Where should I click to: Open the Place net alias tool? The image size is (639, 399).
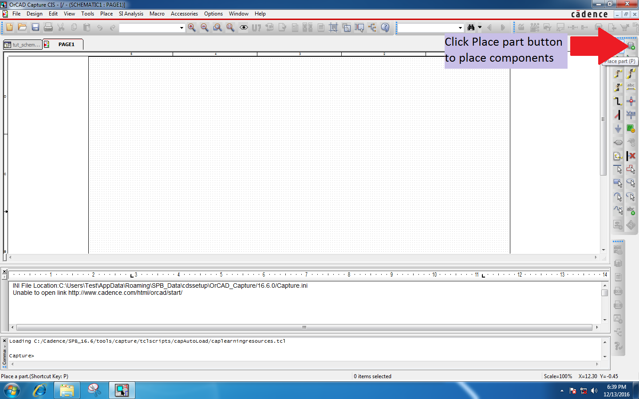[631, 87]
